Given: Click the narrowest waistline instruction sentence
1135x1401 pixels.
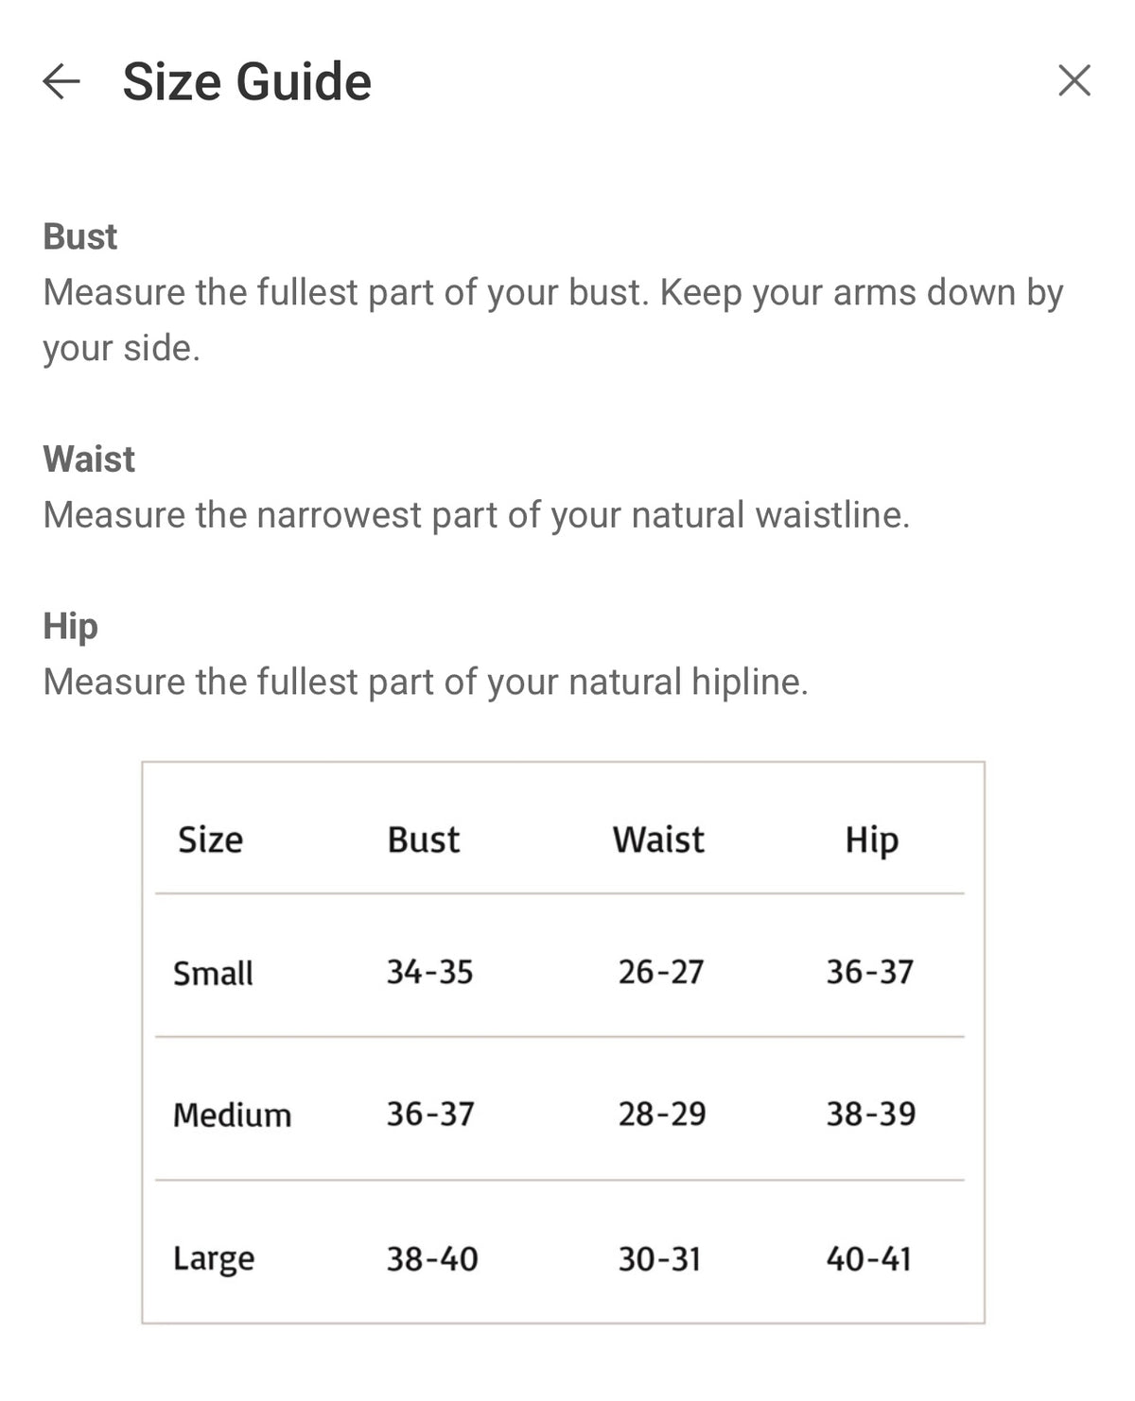Looking at the screenshot, I should (476, 515).
